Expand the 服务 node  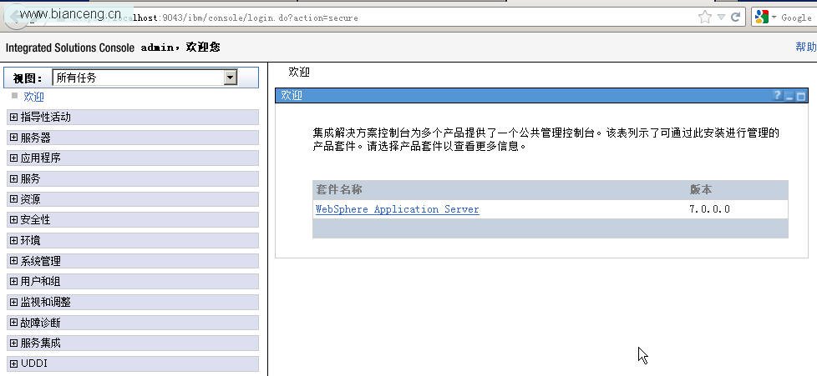coord(13,179)
